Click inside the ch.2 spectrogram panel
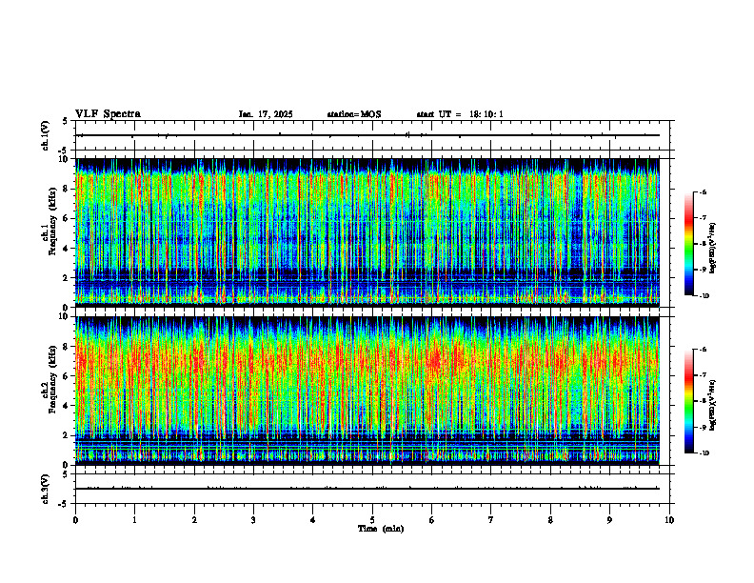The height and width of the screenshot is (583, 754). pyautogui.click(x=367, y=391)
